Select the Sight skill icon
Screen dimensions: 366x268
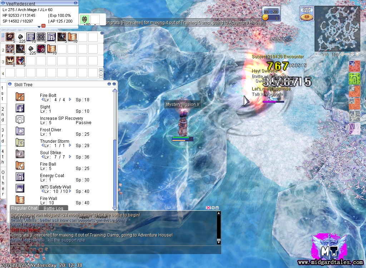point(20,108)
